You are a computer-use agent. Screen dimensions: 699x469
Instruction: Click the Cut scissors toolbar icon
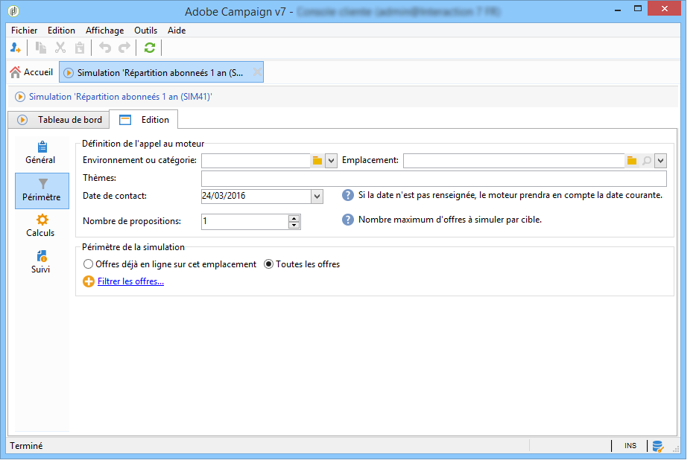pos(60,48)
